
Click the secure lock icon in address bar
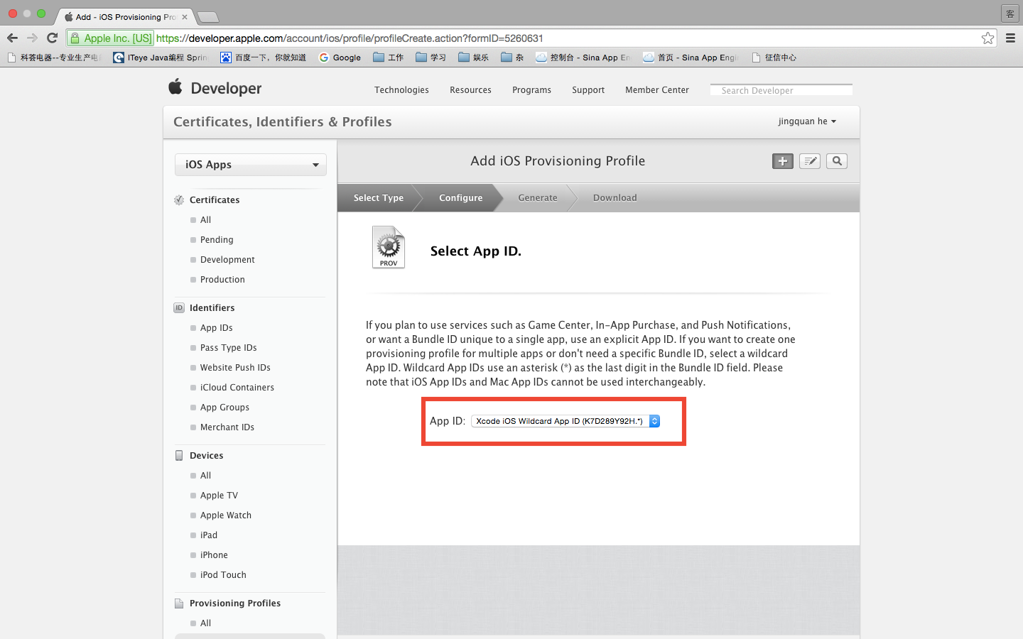click(75, 38)
